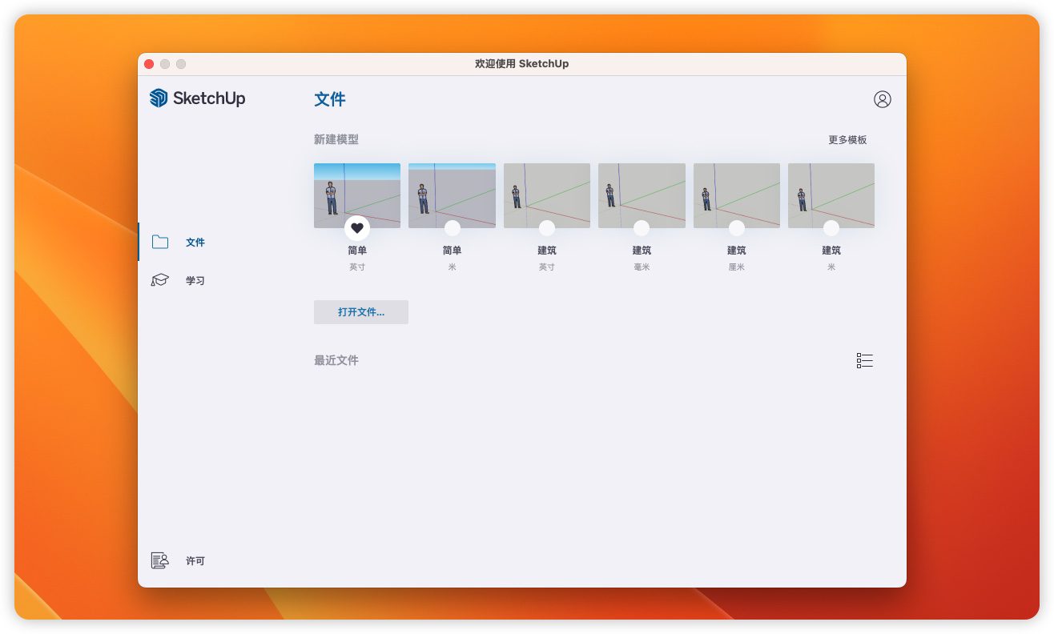Click the 毫米 unit label
The image size is (1054, 634).
click(x=642, y=267)
